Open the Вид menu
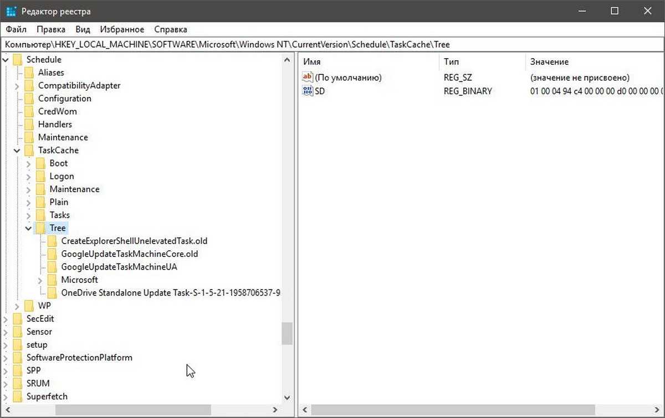This screenshot has height=418, width=665. [x=83, y=29]
